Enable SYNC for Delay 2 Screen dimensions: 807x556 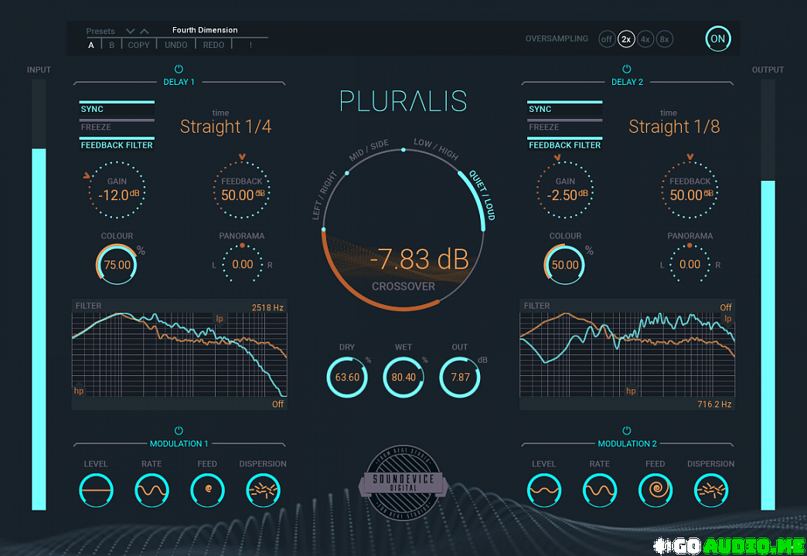(x=564, y=109)
